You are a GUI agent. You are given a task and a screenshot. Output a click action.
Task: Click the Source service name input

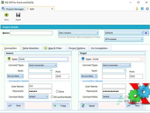40,76
